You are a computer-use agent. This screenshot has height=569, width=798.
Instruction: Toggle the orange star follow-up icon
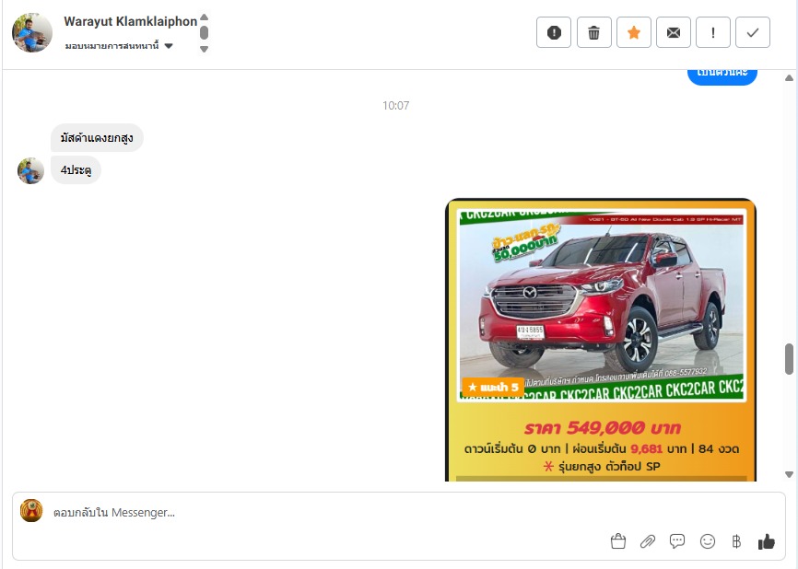pos(634,32)
